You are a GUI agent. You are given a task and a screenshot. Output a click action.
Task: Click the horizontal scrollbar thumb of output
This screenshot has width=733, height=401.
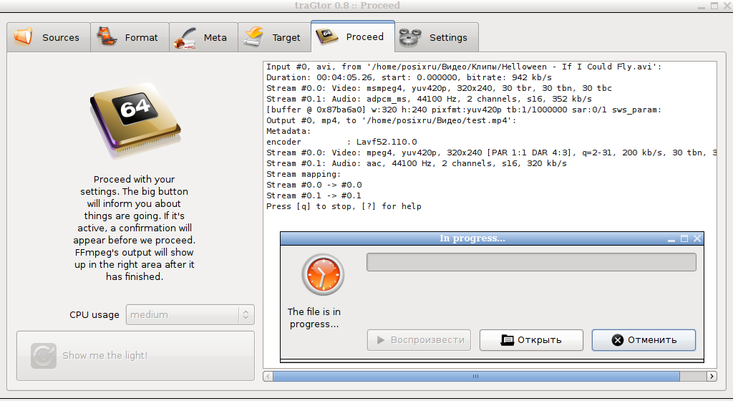point(476,376)
